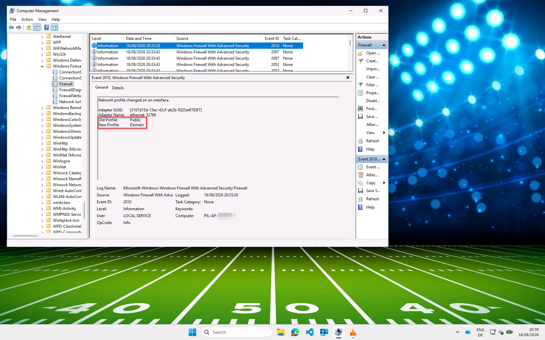
Task: Click the Up one level toolbar icon
Action: point(29,27)
